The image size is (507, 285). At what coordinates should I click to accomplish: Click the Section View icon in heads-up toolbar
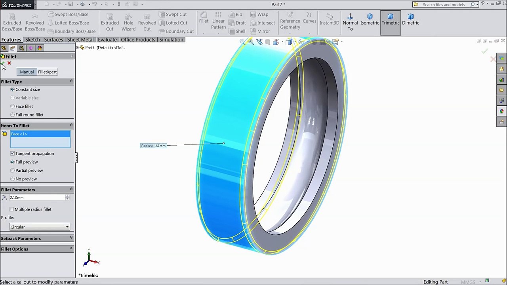point(268,42)
